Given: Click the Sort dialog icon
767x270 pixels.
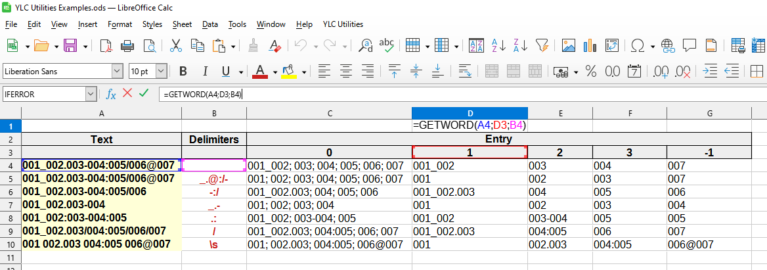Looking at the screenshot, I should (476, 46).
